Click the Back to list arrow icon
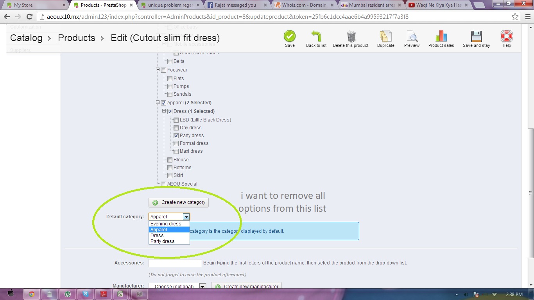The width and height of the screenshot is (534, 300). pos(316,36)
